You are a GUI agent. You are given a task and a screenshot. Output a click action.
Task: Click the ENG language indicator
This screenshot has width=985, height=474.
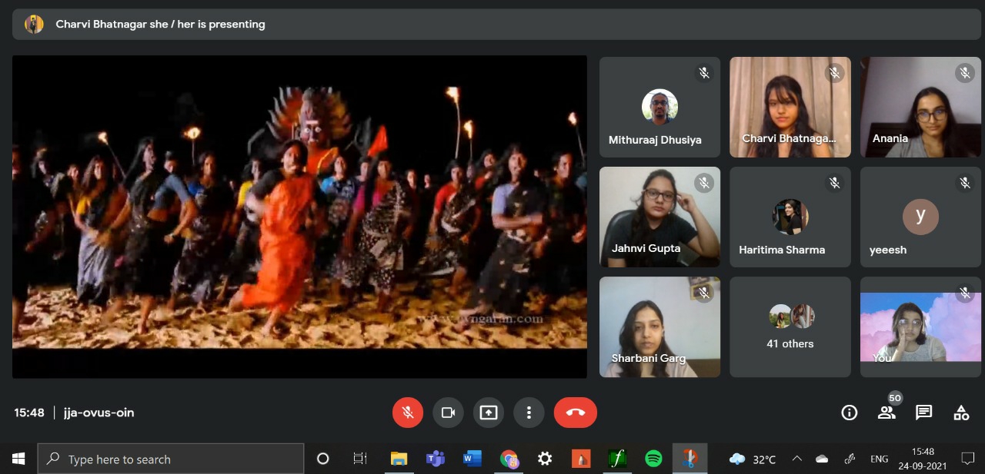[x=879, y=459]
